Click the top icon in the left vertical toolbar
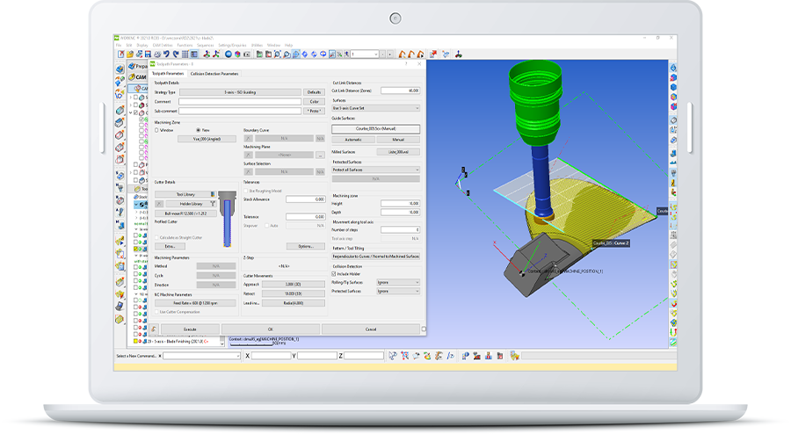Viewport: 791px width, 434px height. (120, 69)
